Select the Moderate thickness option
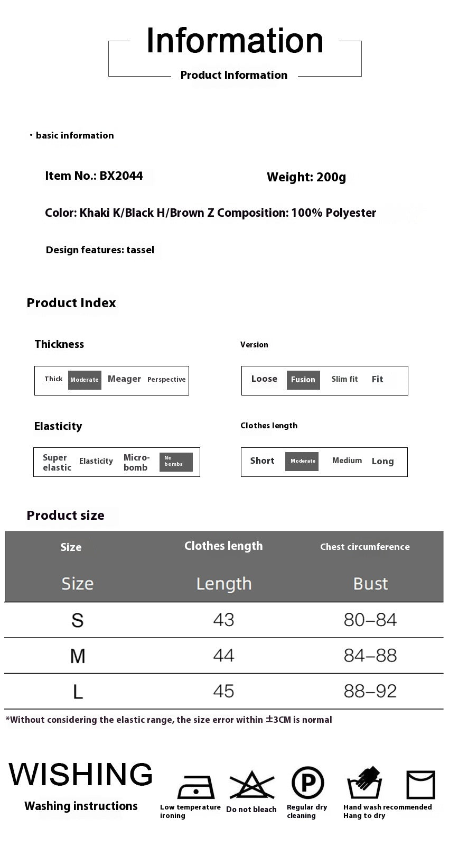The image size is (449, 846). [x=85, y=380]
